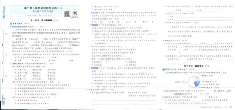Click the blue tag at the start of question (7)
The width and height of the screenshot is (235, 110).
[x=95, y=68]
